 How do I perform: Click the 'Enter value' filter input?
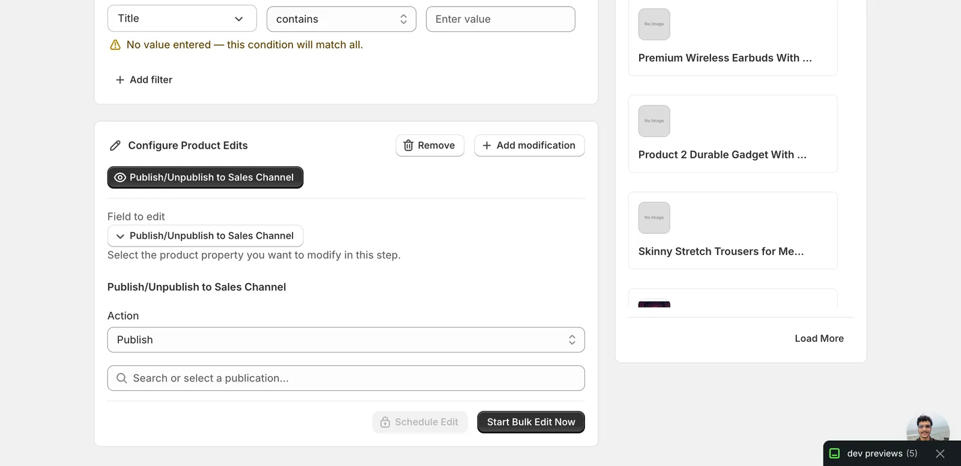tap(500, 19)
